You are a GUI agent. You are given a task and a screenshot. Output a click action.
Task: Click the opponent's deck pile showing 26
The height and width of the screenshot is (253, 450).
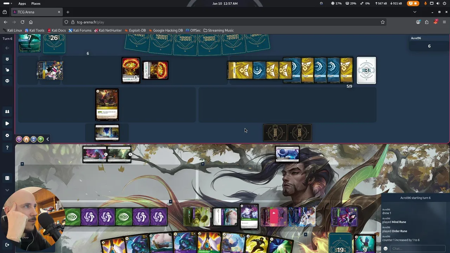(x=54, y=43)
